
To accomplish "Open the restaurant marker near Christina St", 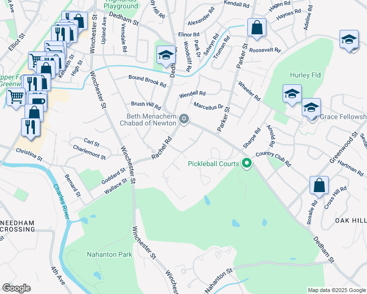I will (30, 129).
